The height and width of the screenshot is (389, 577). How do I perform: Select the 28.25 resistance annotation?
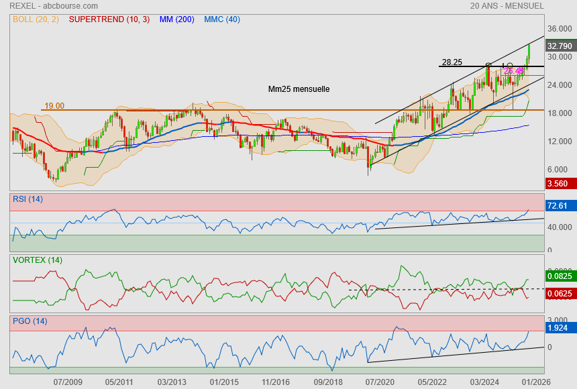tap(452, 62)
